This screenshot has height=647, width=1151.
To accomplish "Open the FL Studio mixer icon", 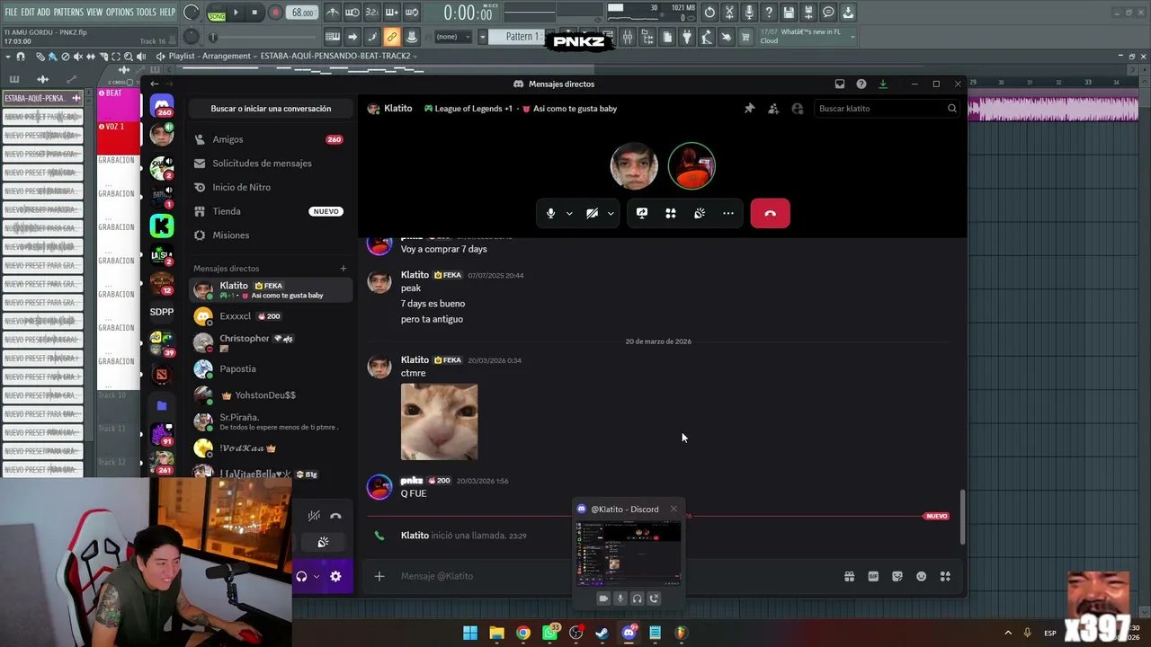I will 628,37.
